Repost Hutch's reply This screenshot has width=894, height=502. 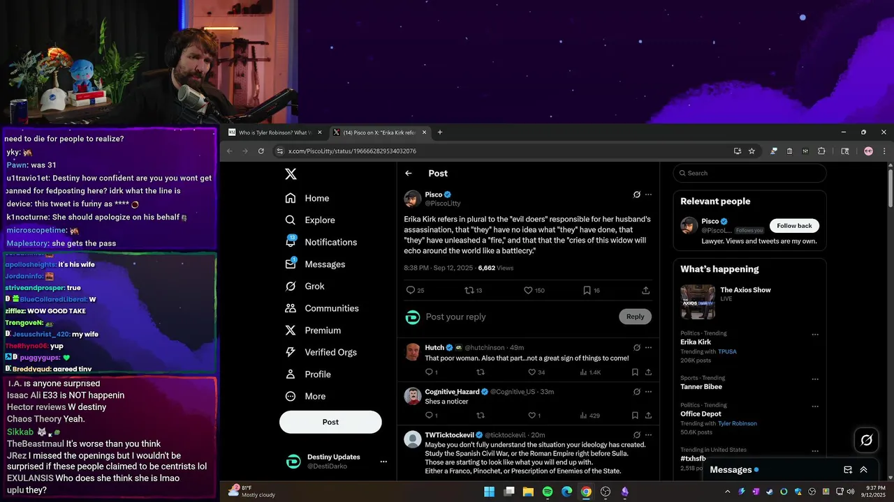point(480,372)
